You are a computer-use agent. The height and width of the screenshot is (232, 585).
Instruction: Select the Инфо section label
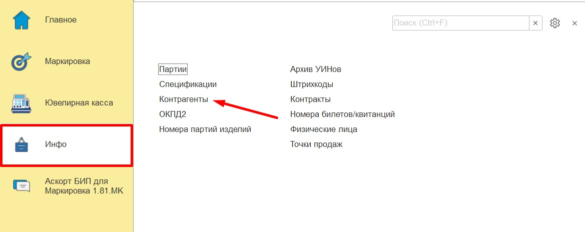coord(56,144)
